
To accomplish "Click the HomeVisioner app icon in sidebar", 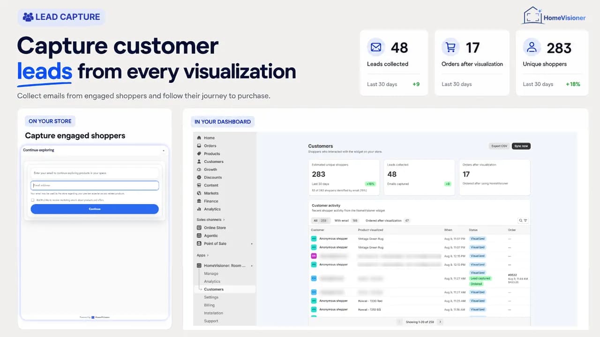I will click(199, 266).
